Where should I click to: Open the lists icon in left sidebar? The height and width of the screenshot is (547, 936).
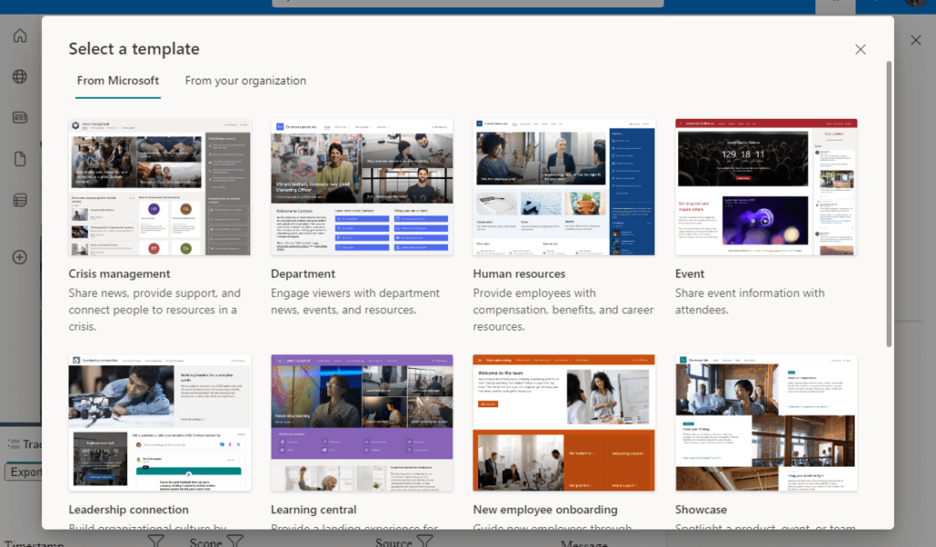point(20,200)
